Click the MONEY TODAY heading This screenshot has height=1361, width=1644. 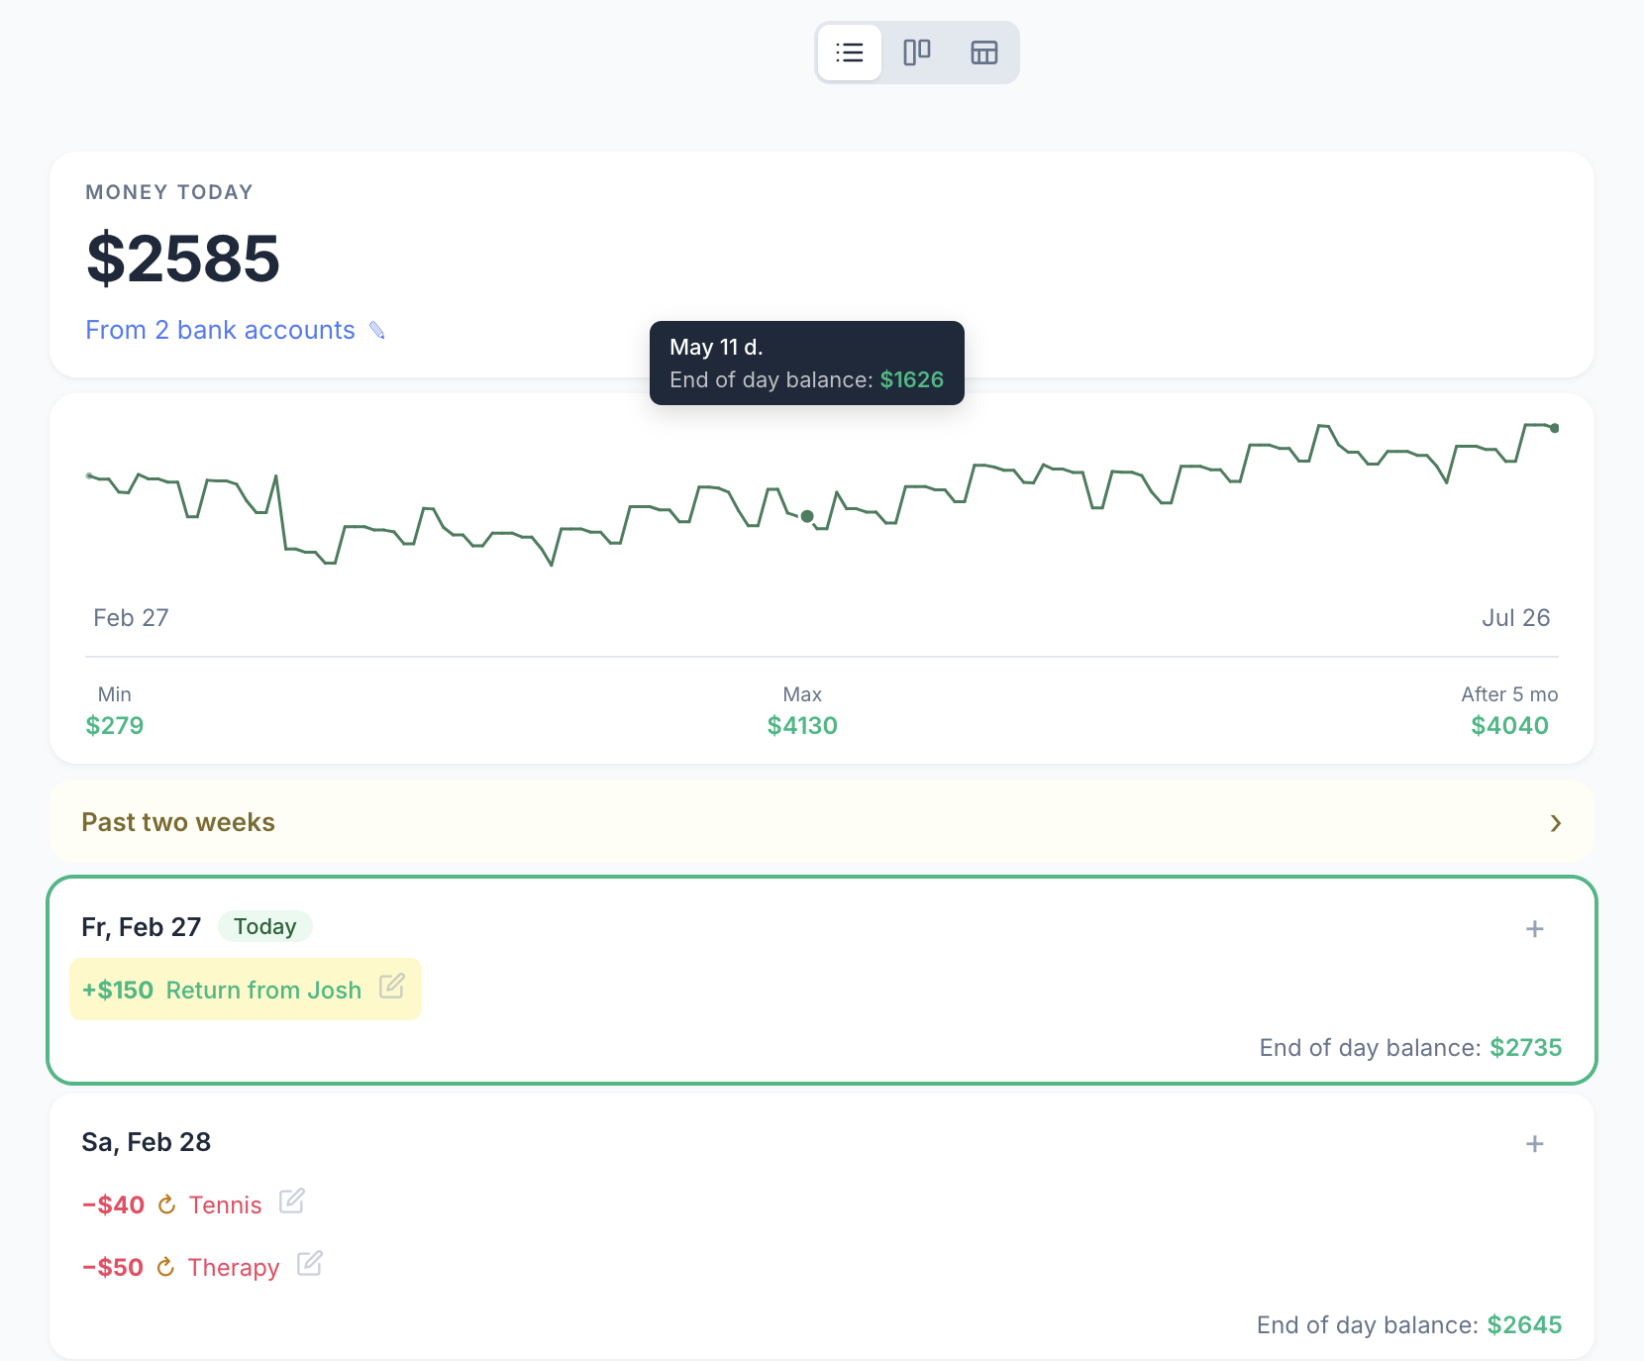tap(169, 192)
